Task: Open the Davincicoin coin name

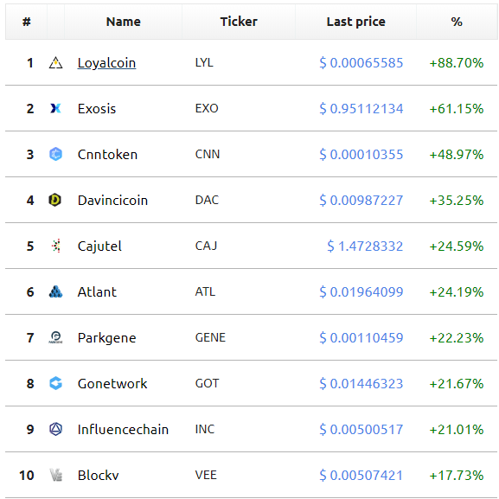Action: pyautogui.click(x=112, y=201)
